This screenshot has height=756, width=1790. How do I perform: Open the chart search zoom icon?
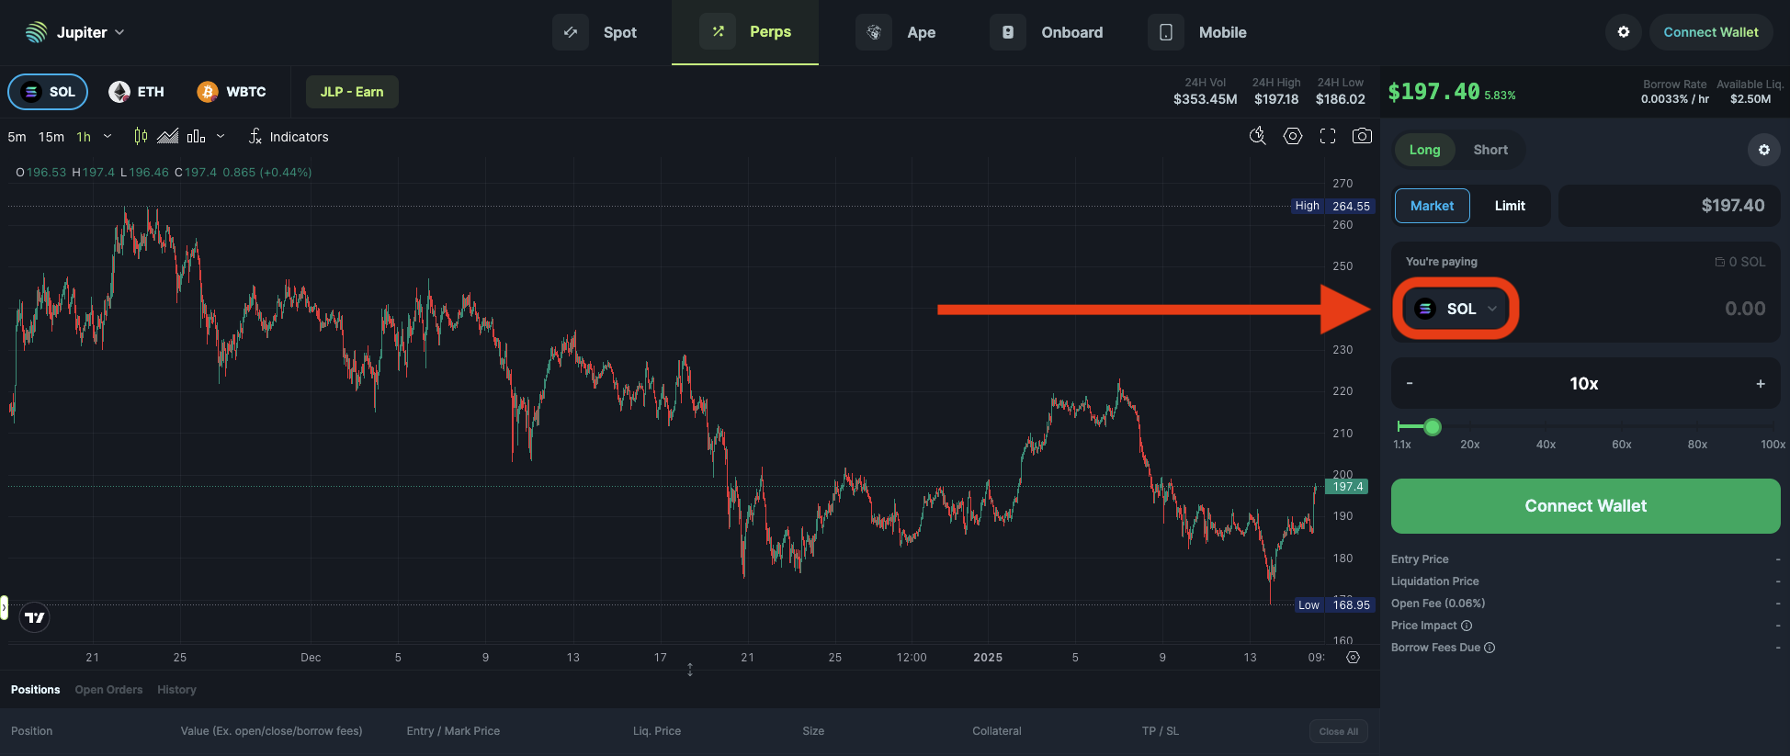click(x=1258, y=136)
